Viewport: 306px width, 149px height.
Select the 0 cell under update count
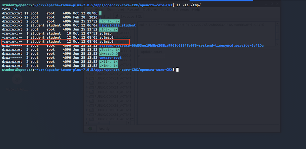[x=152, y=56]
